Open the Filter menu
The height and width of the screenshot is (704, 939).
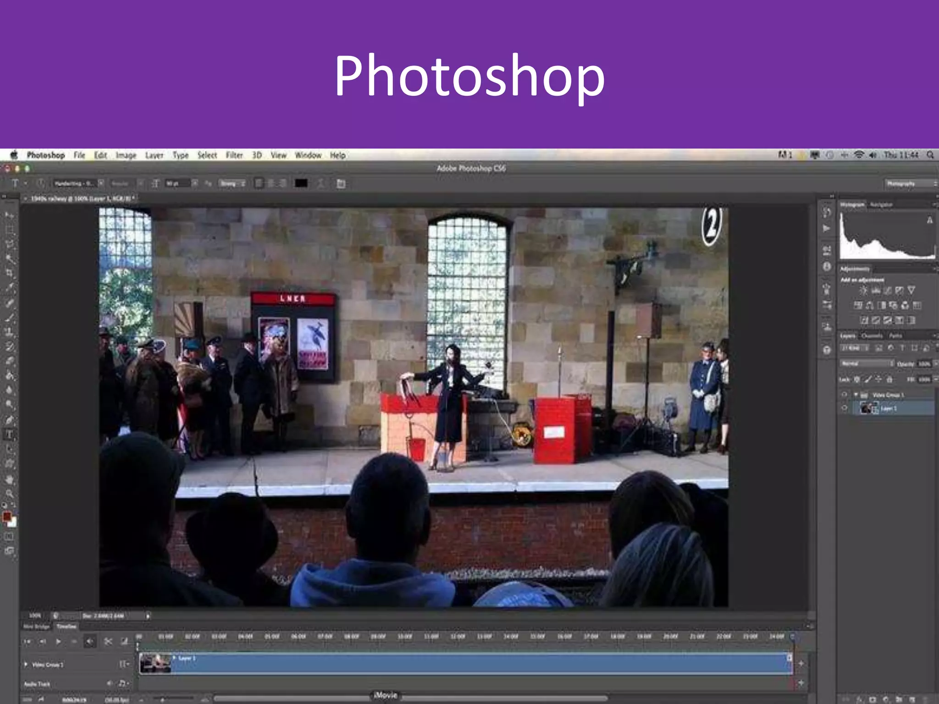tap(234, 155)
